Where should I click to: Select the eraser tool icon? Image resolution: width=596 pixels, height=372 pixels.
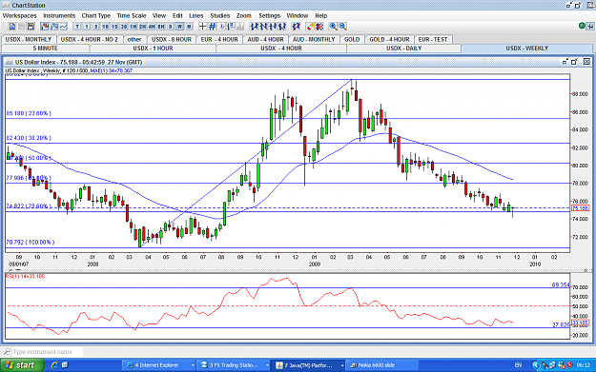[x=311, y=27]
